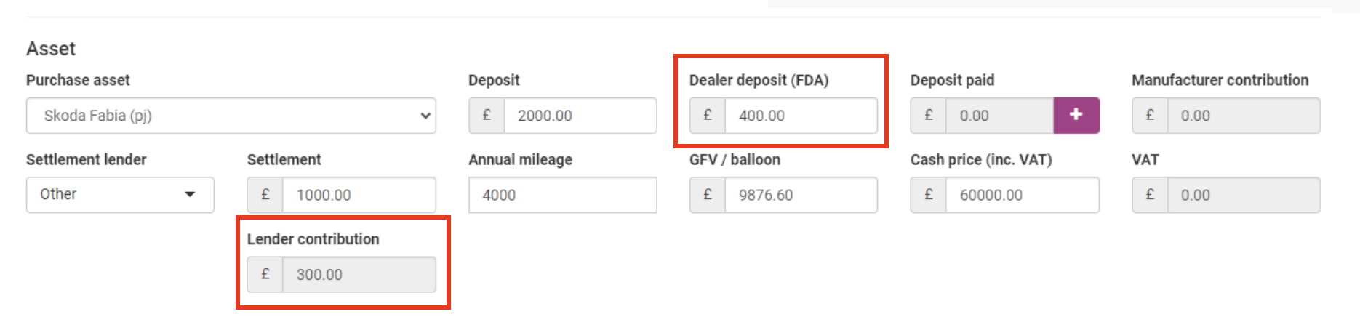Click the Deposit paid field
Image resolution: width=1360 pixels, height=317 pixels.
click(999, 116)
